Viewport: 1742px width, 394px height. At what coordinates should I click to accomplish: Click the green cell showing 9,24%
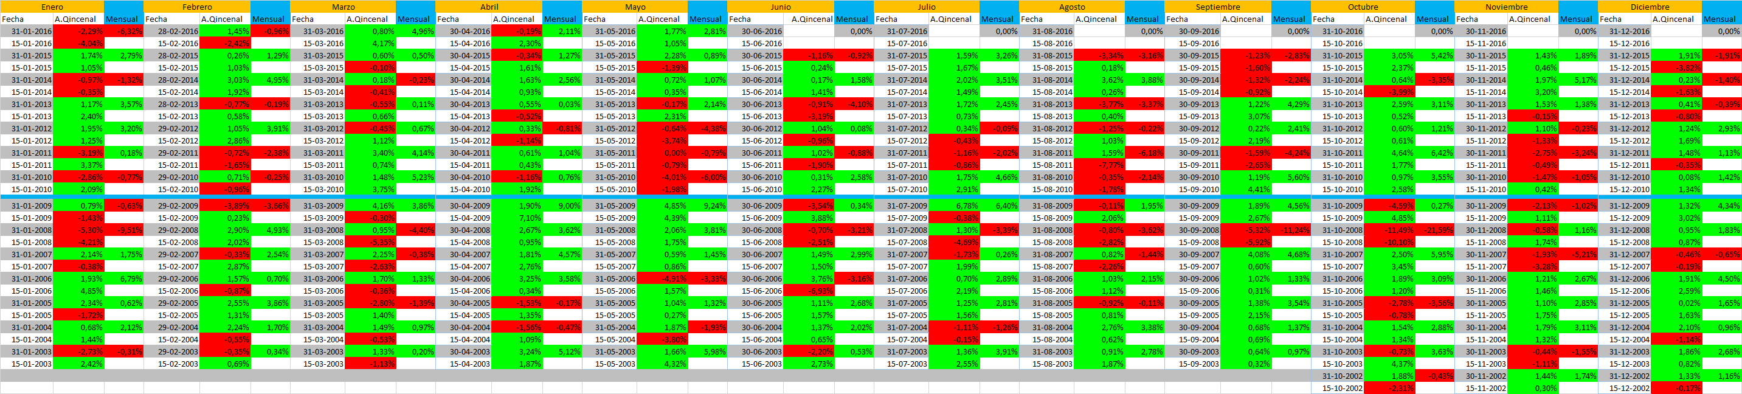tap(708, 206)
